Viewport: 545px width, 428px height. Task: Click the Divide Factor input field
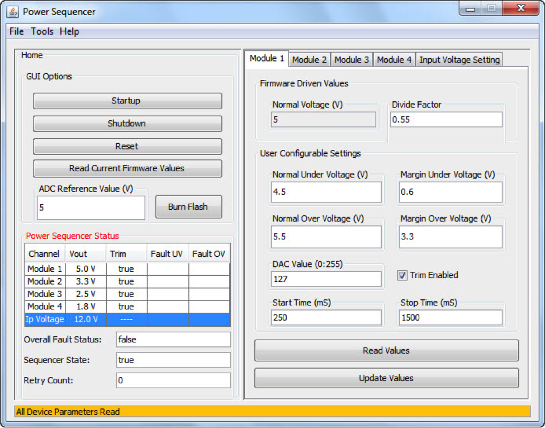point(446,120)
